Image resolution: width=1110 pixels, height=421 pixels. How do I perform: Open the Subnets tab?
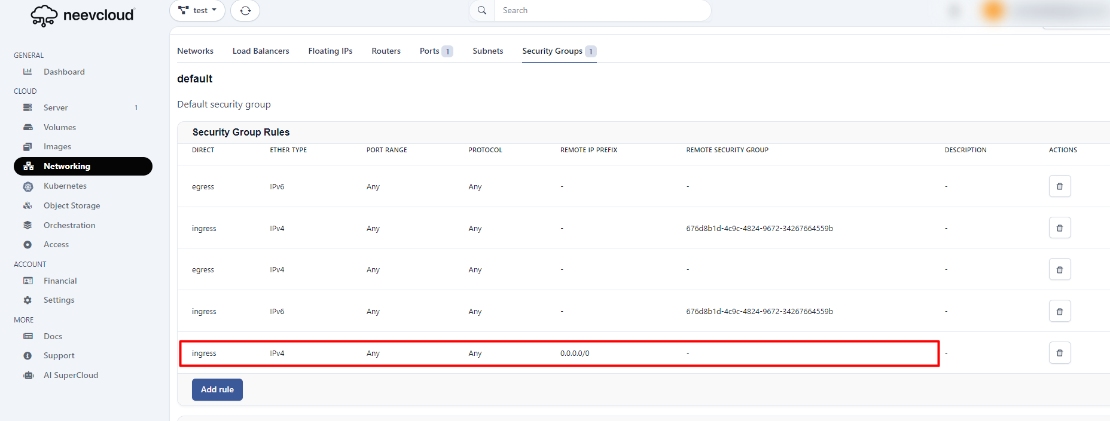tap(487, 51)
